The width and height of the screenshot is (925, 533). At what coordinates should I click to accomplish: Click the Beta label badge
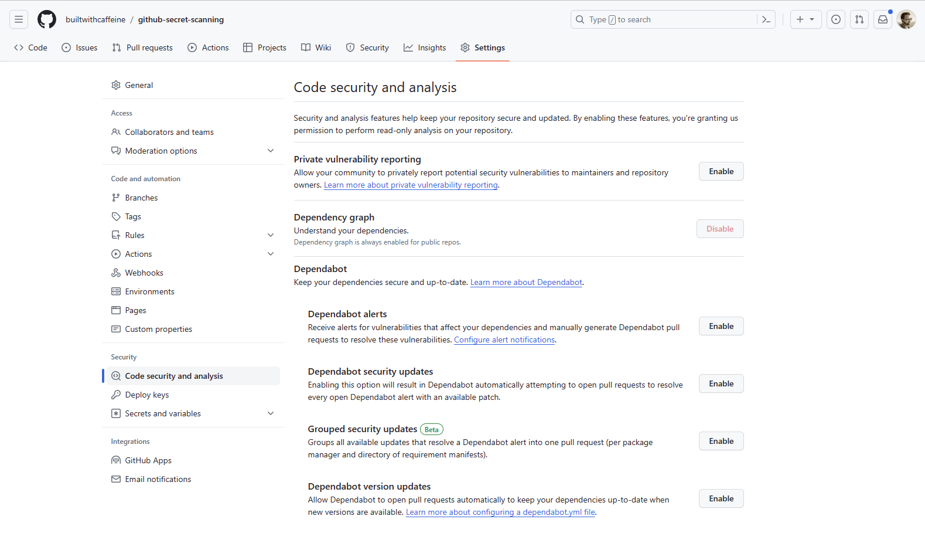(432, 429)
